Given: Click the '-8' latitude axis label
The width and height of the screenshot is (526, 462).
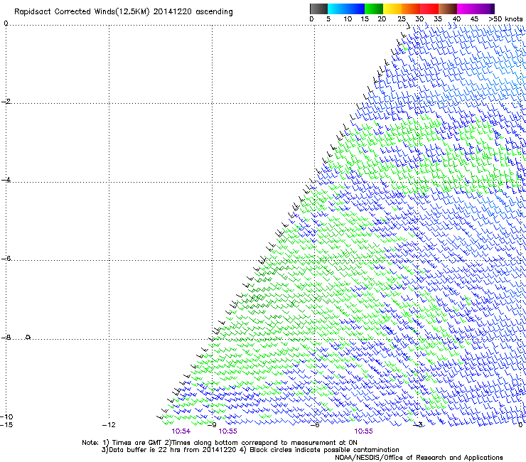Looking at the screenshot, I should click(x=6, y=337).
